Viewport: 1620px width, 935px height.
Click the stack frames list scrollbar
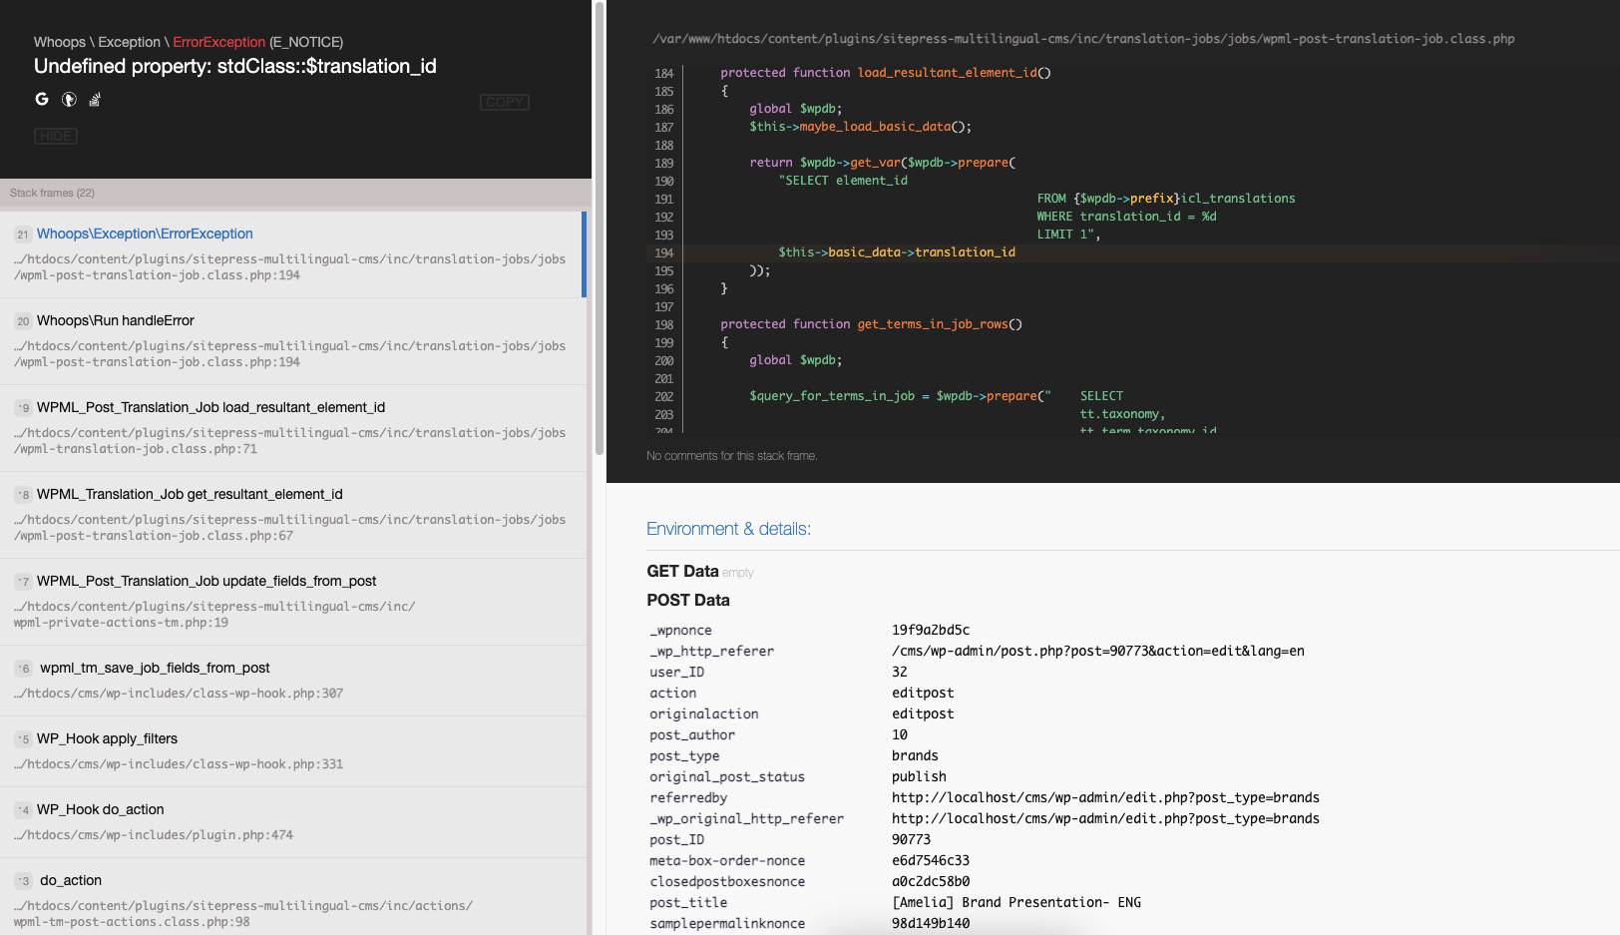600,230
